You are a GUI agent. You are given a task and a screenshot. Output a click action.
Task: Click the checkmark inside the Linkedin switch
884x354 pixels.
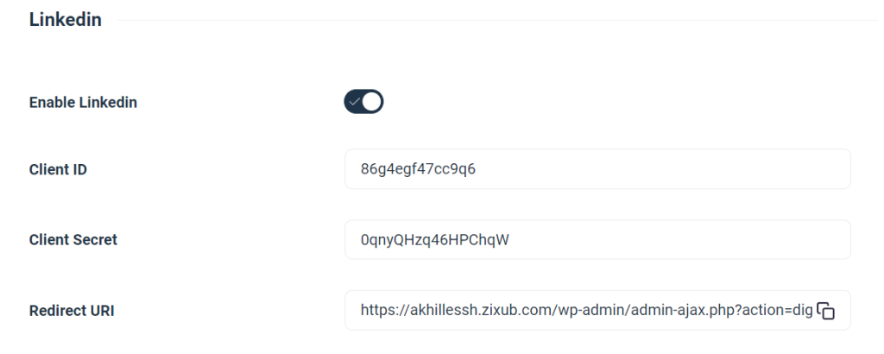click(x=355, y=102)
